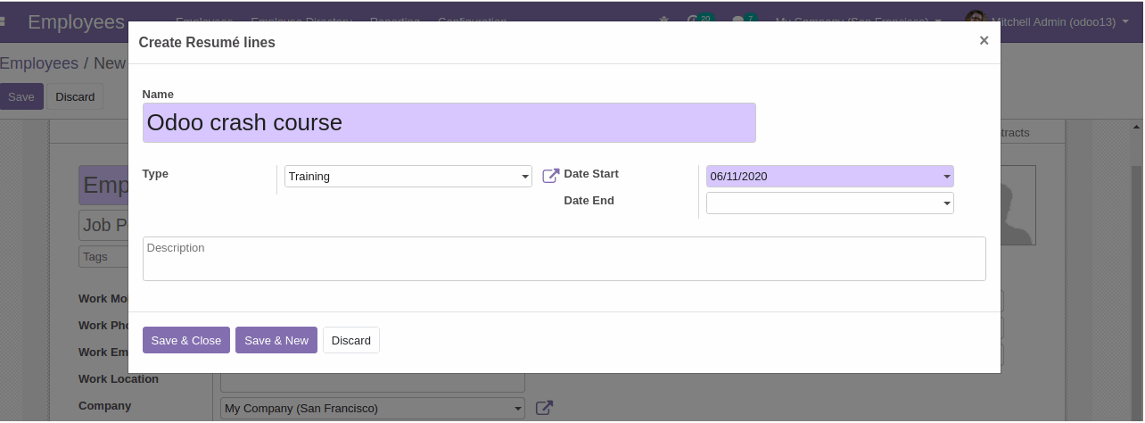Click Discard button on employee form behind dialog
Image resolution: width=1145 pixels, height=423 pixels.
(75, 96)
